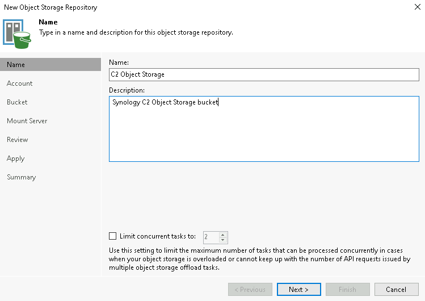
Task: Click the 'New Object Storage Repository' title text
Action: 51,7
